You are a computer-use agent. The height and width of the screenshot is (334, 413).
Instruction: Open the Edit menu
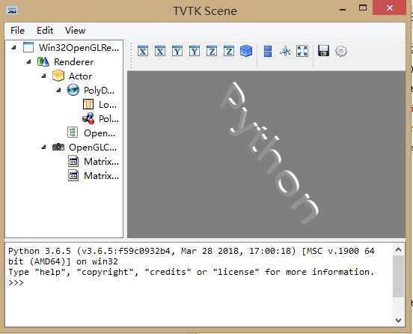45,31
